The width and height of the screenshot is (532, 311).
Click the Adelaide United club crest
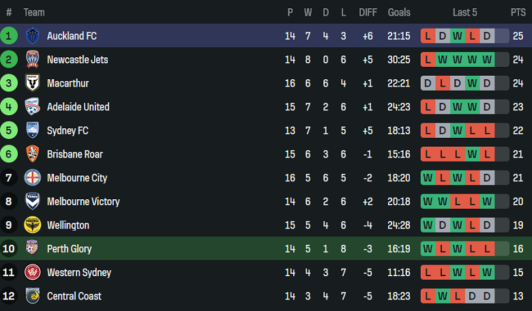pyautogui.click(x=33, y=106)
